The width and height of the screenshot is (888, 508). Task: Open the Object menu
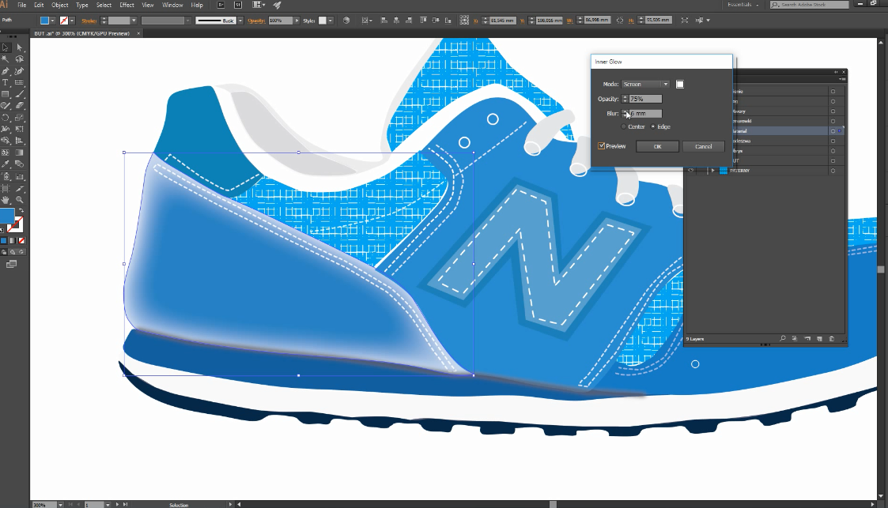(x=59, y=5)
